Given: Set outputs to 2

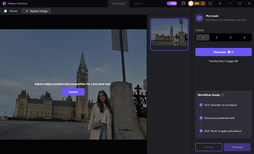Looking at the screenshot, I should tap(217, 37).
